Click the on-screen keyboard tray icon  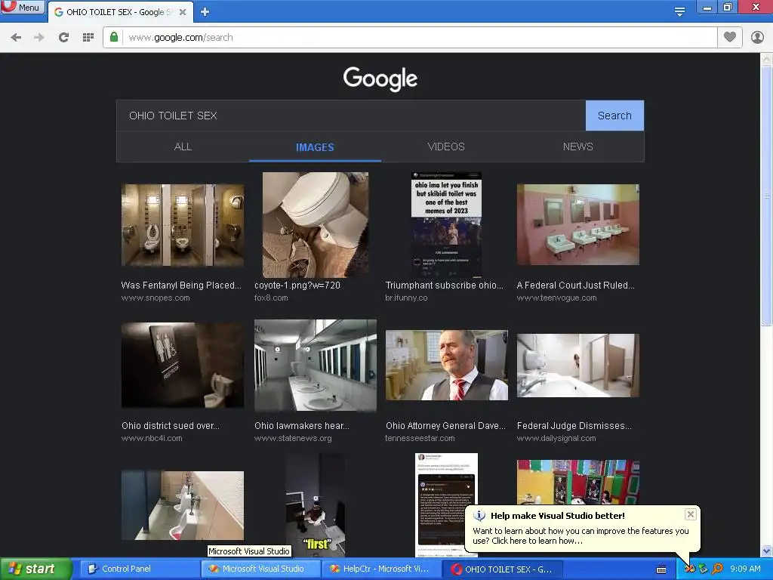click(661, 569)
